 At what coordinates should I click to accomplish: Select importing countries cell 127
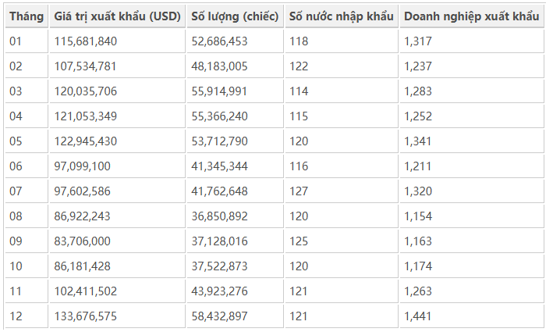(299, 191)
